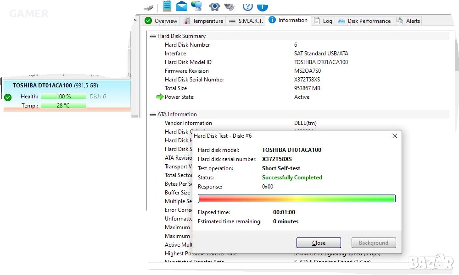Go to the S.M.A.R.T. tab
The height and width of the screenshot is (275, 459).
[246, 21]
